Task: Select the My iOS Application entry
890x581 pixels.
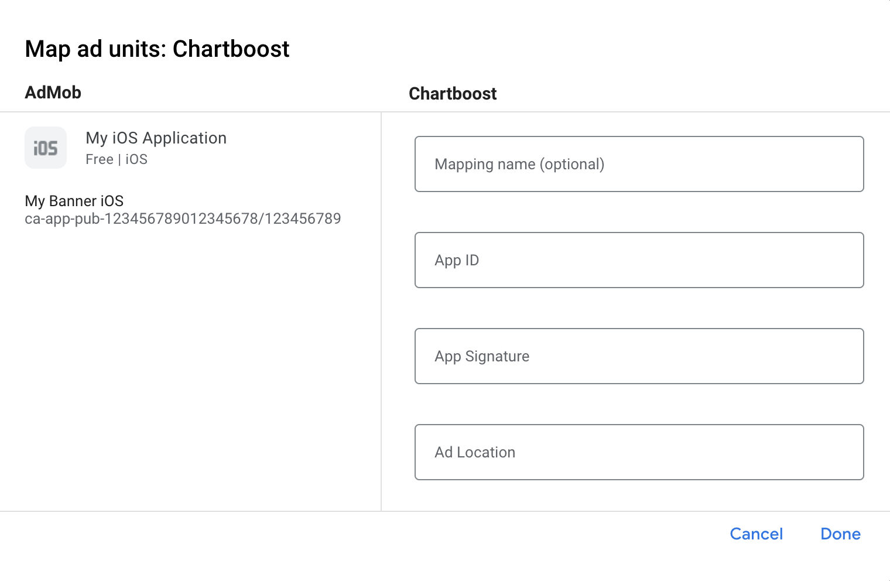Action: coord(156,138)
